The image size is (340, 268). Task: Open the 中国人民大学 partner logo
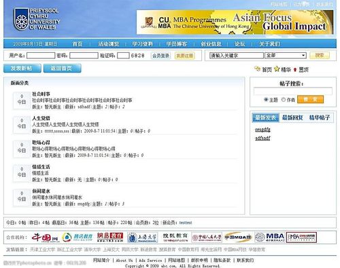[207, 237]
